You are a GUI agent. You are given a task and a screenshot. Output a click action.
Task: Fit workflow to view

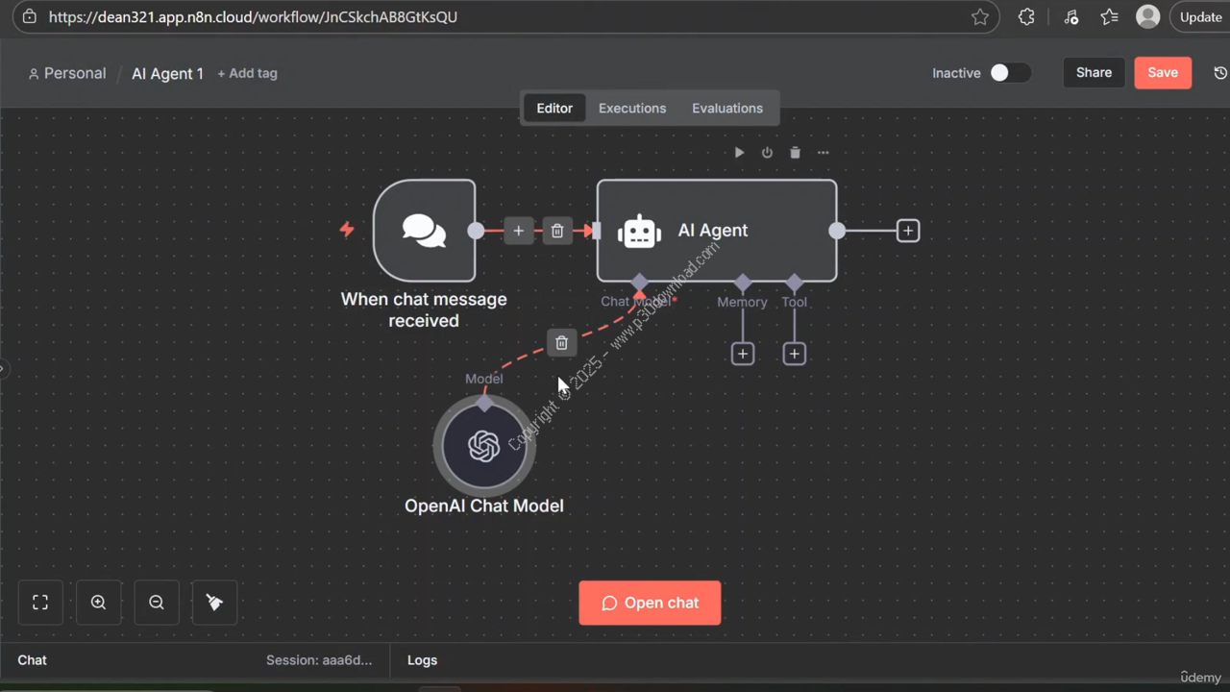pyautogui.click(x=40, y=603)
